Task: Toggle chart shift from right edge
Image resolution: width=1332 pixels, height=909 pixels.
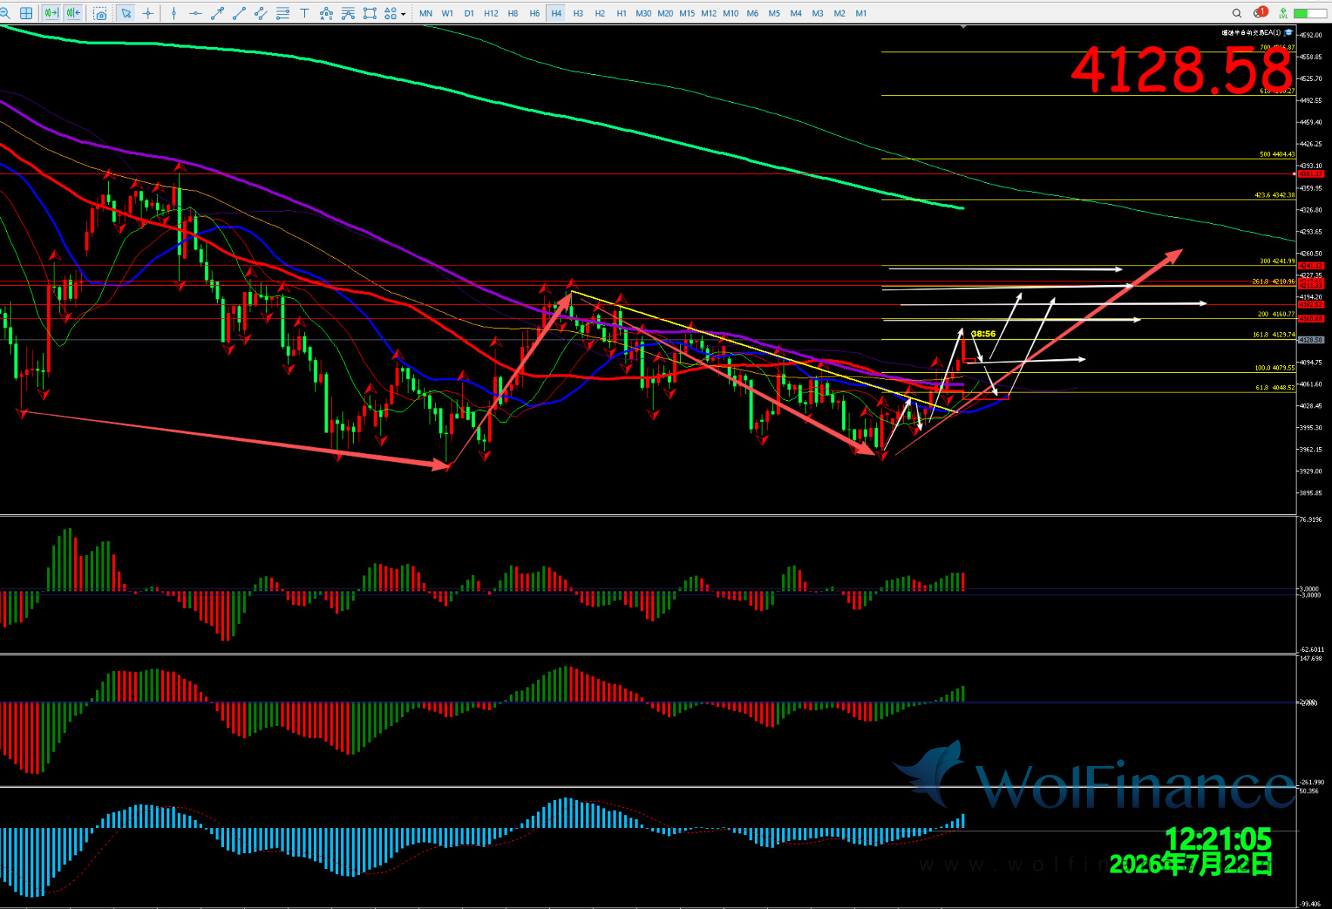Action: (x=73, y=13)
